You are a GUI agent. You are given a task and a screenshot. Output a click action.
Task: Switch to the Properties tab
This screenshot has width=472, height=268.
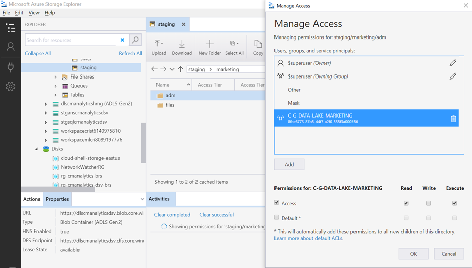coord(57,199)
